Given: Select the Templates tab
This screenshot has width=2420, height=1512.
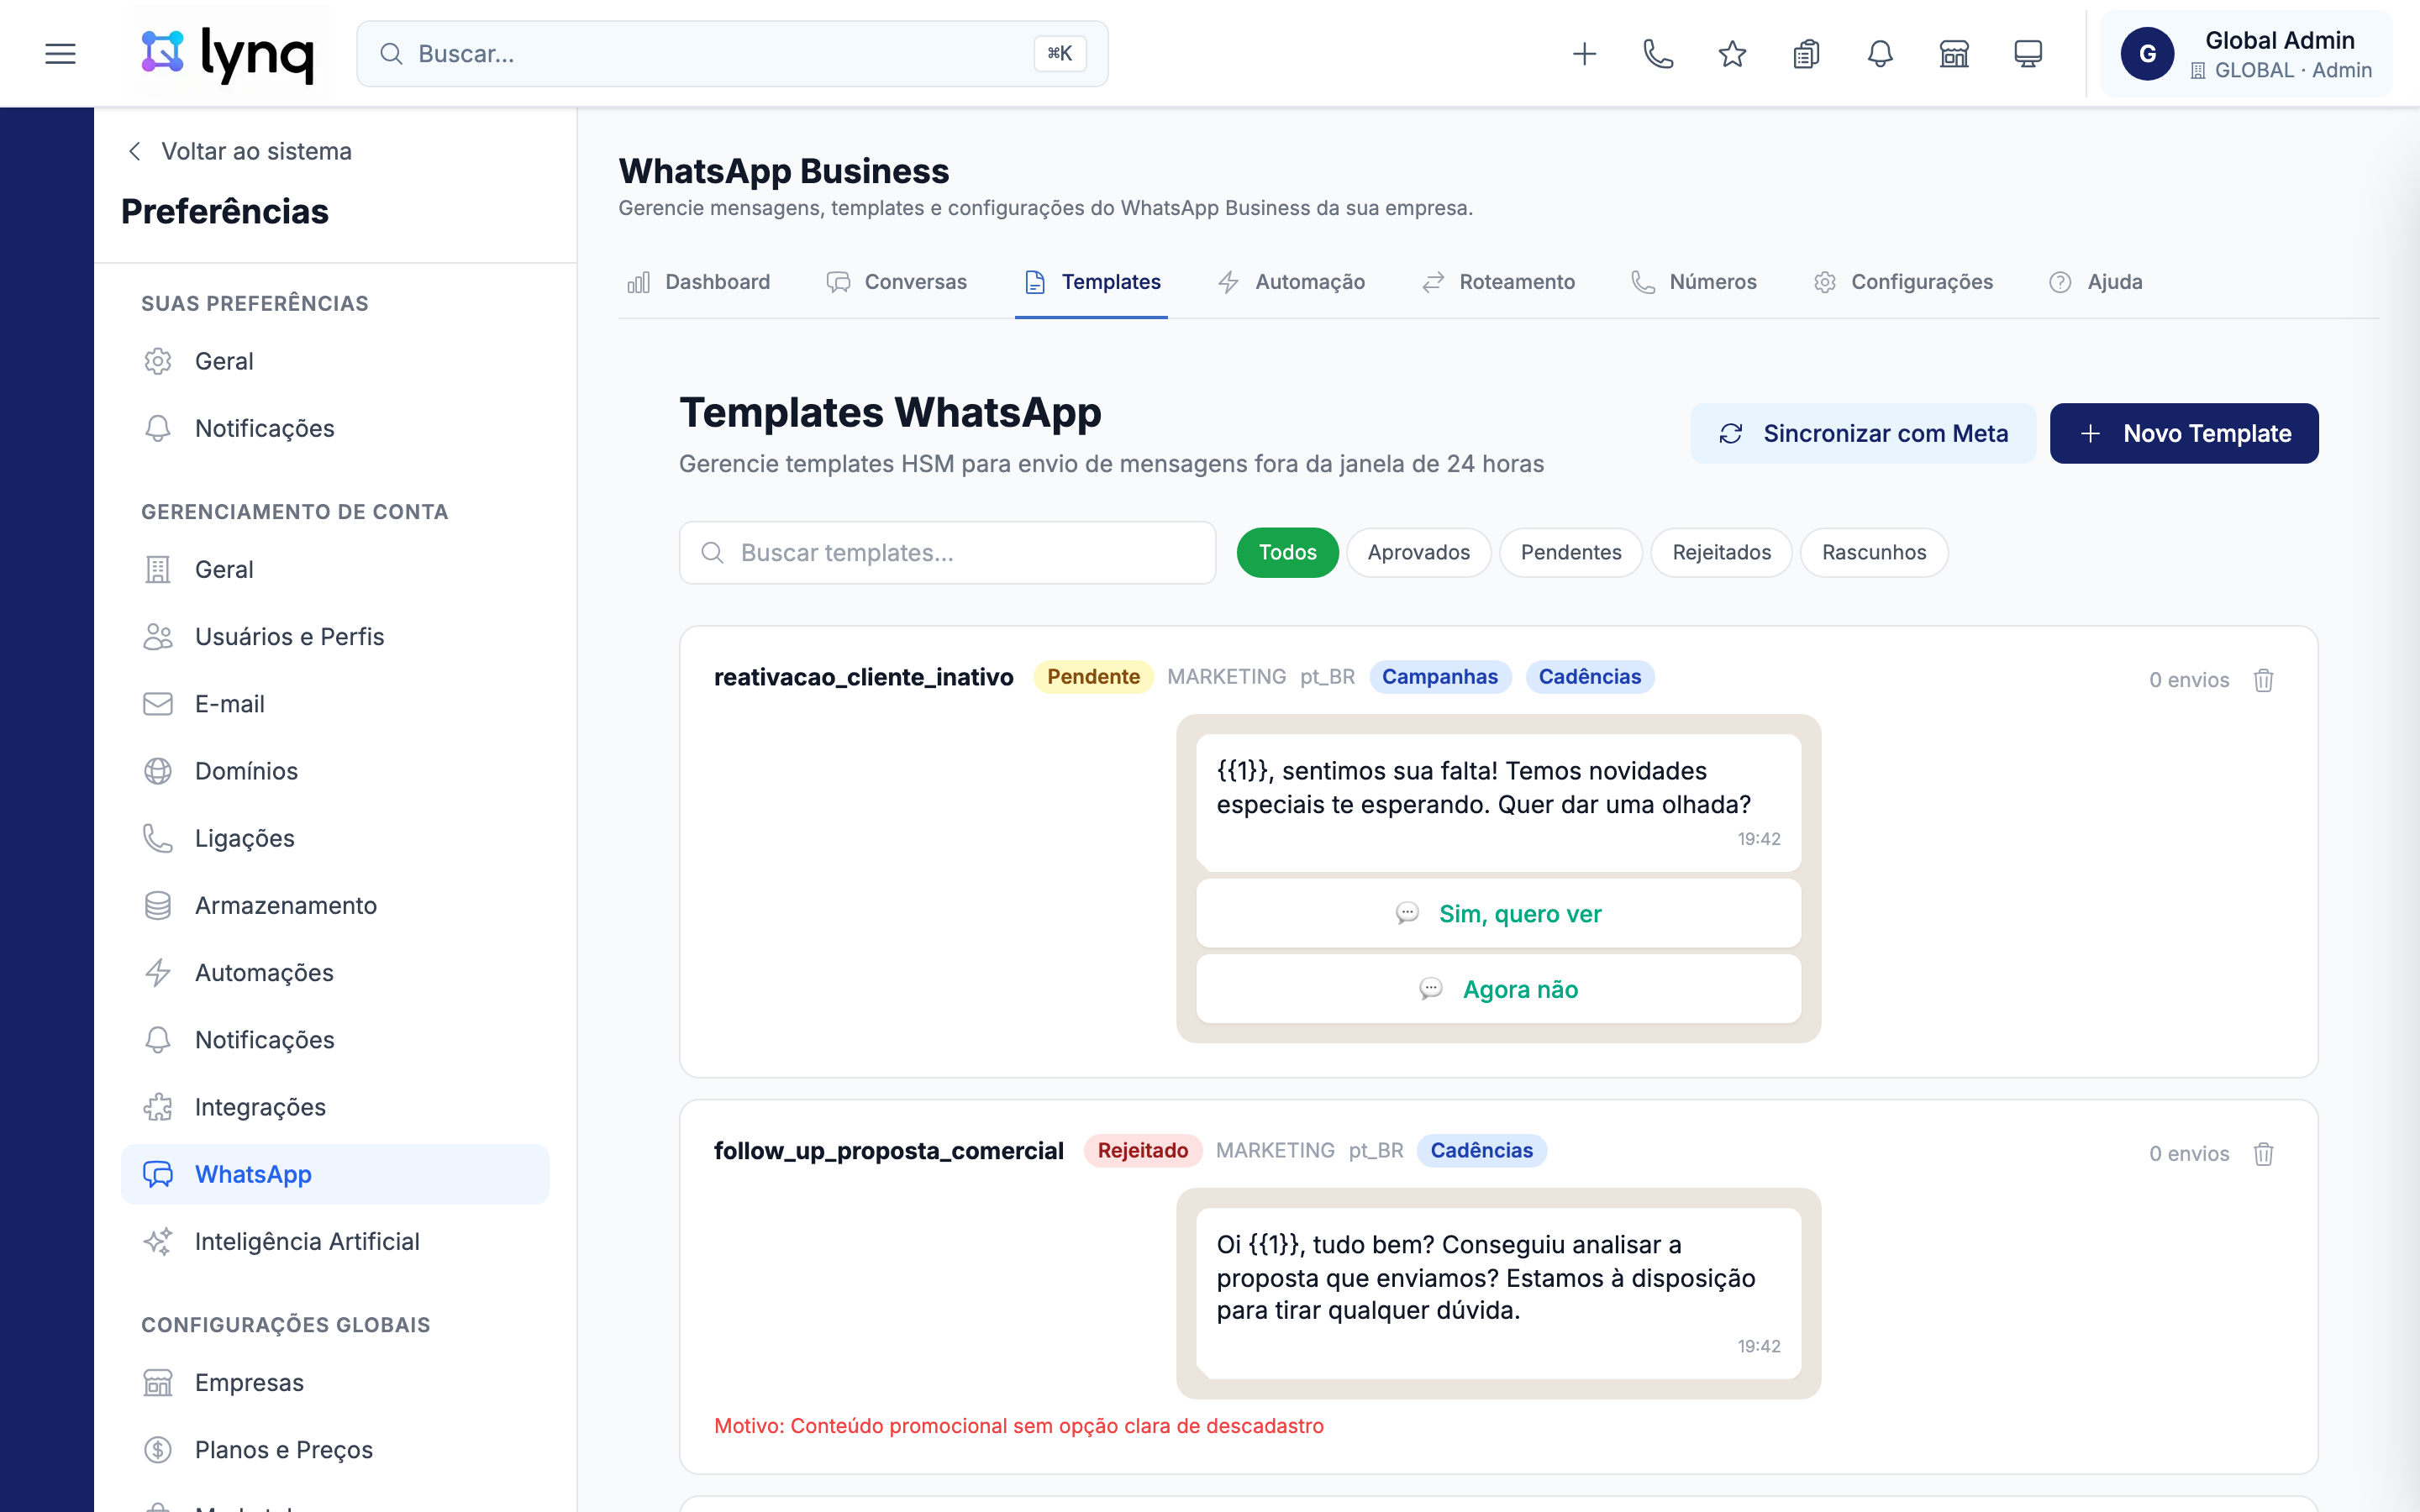Looking at the screenshot, I should (x=1092, y=282).
